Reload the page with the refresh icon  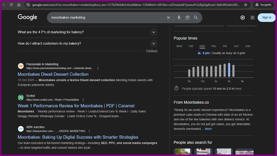11,5
